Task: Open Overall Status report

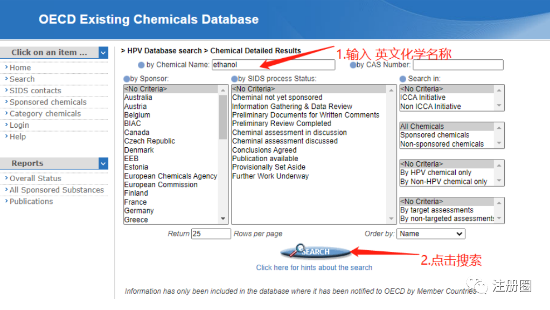Action: (35, 178)
